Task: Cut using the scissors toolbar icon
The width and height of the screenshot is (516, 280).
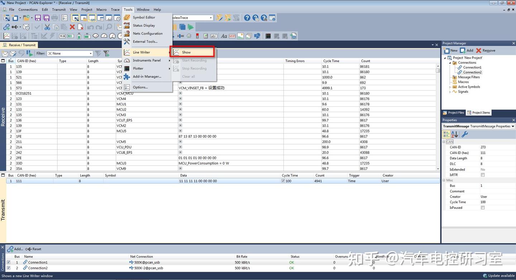Action: pos(47,26)
